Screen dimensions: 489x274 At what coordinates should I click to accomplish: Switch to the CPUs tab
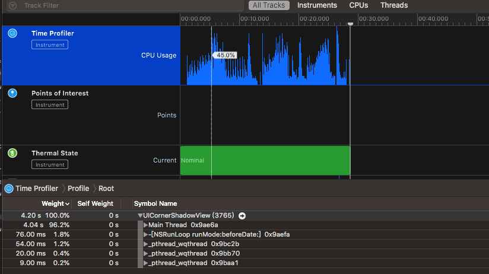[358, 5]
